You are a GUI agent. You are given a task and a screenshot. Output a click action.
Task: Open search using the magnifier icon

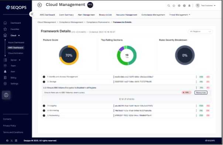(168, 6)
